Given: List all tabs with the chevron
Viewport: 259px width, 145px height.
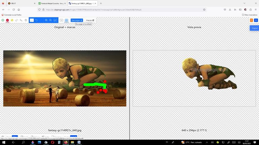Looking at the screenshot, I should point(244,3).
